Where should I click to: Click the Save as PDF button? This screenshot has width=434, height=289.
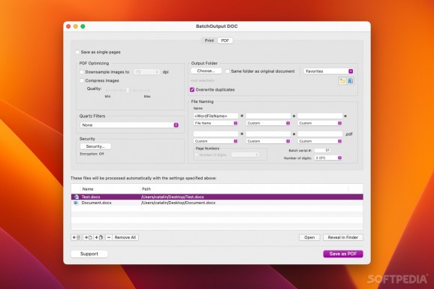(x=343, y=254)
